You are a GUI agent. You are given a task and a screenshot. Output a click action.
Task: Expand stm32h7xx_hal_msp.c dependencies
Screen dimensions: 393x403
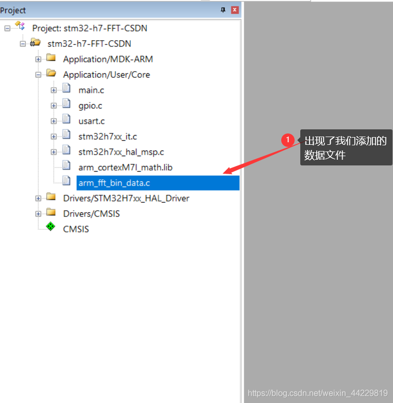tap(54, 152)
